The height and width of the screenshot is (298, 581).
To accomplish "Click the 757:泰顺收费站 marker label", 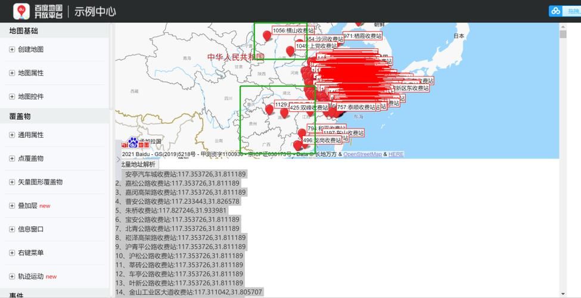I will click(x=356, y=107).
